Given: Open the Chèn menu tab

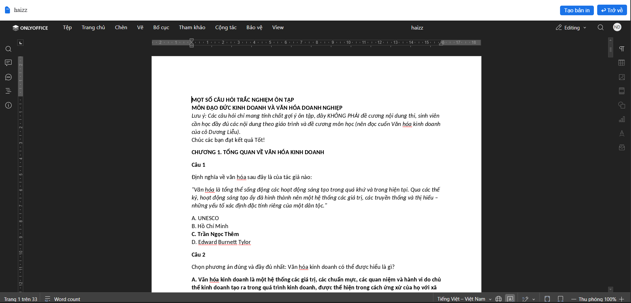Looking at the screenshot, I should 121,28.
